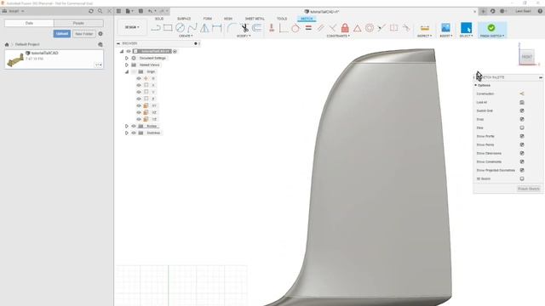This screenshot has width=545, height=306.
Task: Hide the XY origin plane
Action: tap(139, 105)
